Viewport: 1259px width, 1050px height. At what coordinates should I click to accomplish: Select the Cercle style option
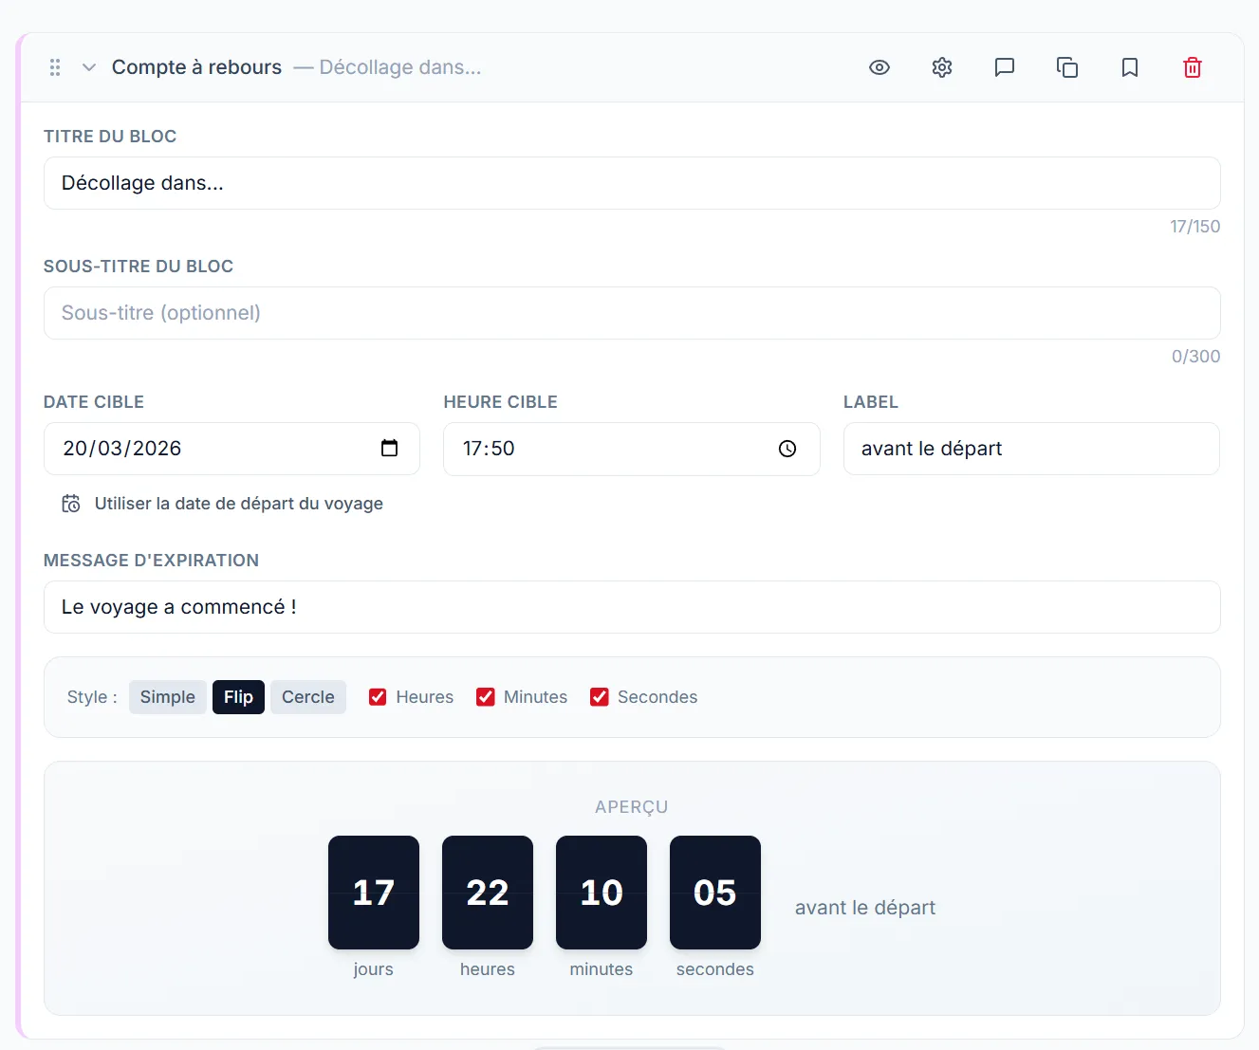[x=307, y=697]
